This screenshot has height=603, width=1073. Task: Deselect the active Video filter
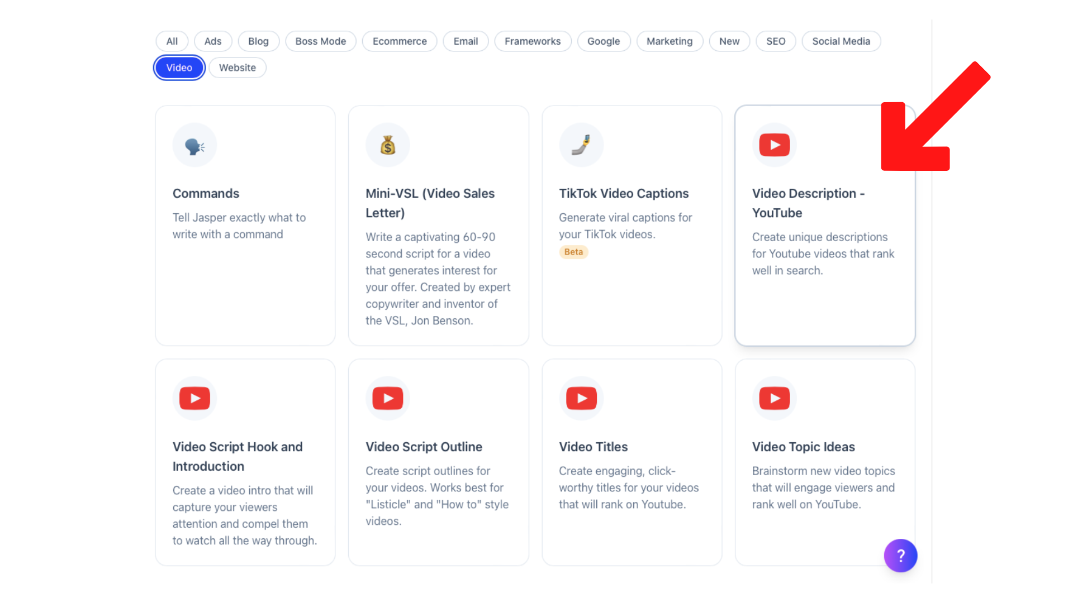point(179,68)
